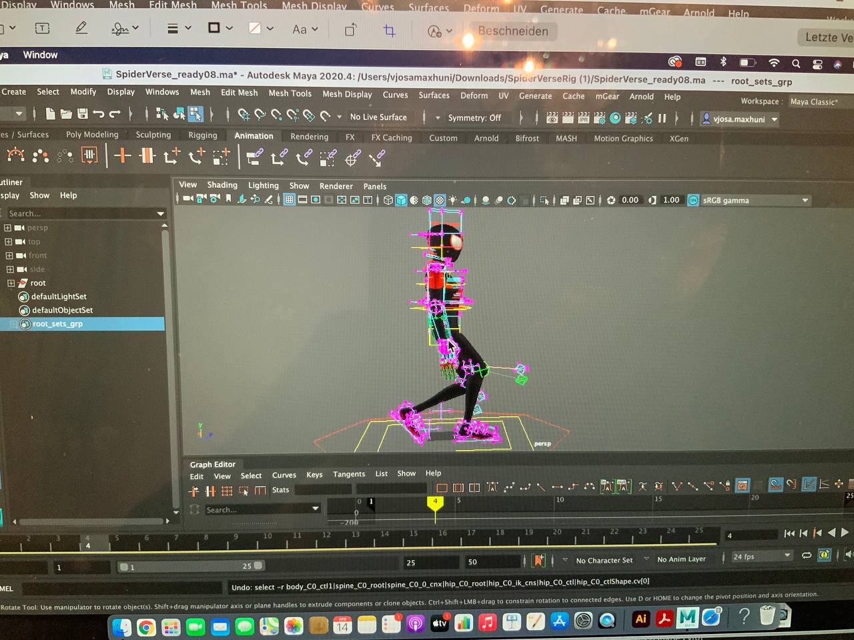Image resolution: width=854 pixels, height=640 pixels.
Task: Go to the start of the playback range
Action: [789, 533]
